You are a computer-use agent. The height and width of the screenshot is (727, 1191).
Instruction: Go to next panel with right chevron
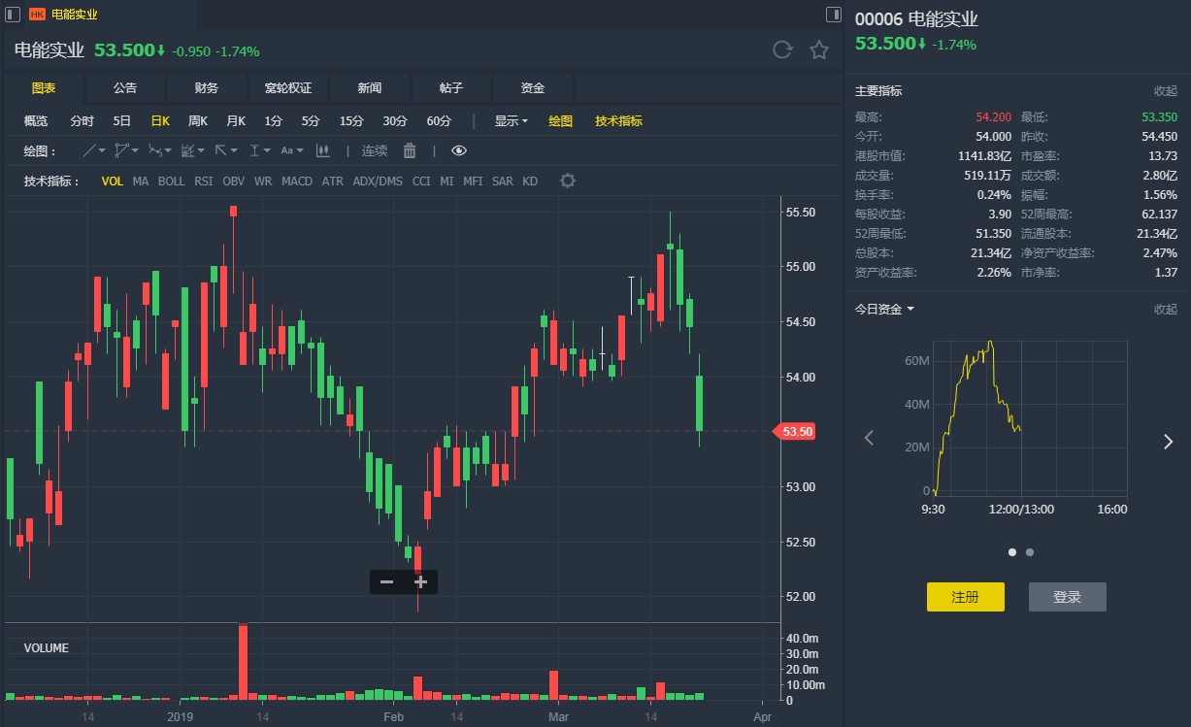1168,442
